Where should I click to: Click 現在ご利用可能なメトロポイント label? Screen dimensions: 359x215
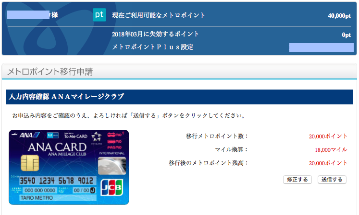point(159,15)
